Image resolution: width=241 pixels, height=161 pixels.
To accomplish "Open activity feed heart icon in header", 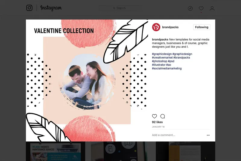I will (x=201, y=8).
